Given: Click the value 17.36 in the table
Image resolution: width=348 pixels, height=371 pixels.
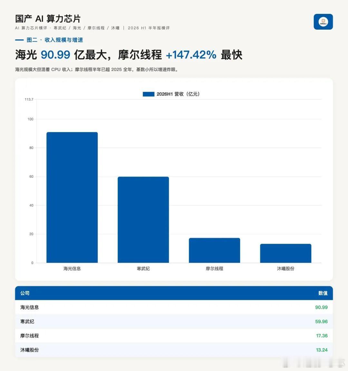Looking at the screenshot, I should pos(322,336).
